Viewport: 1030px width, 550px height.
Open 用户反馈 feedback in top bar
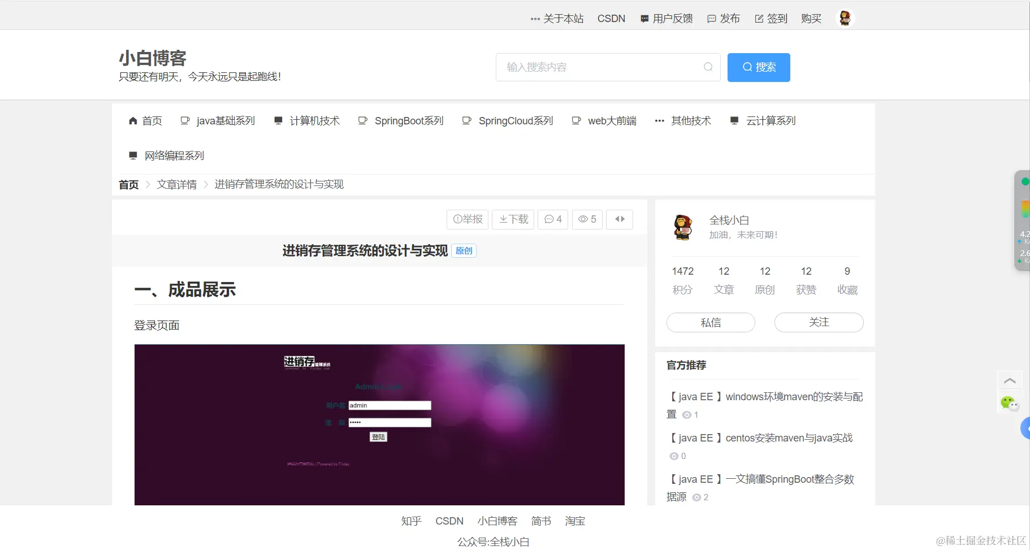(667, 19)
